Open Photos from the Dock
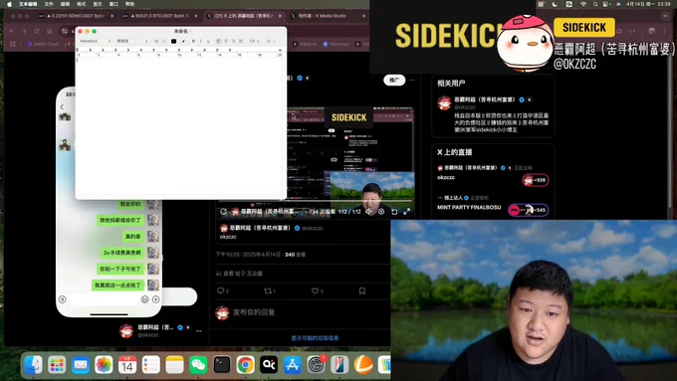This screenshot has height=381, width=677. point(104,365)
